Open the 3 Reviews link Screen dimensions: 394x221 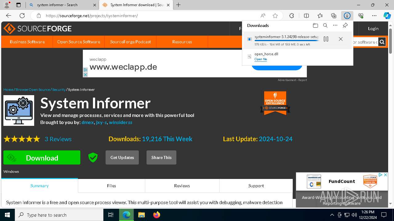(58, 139)
